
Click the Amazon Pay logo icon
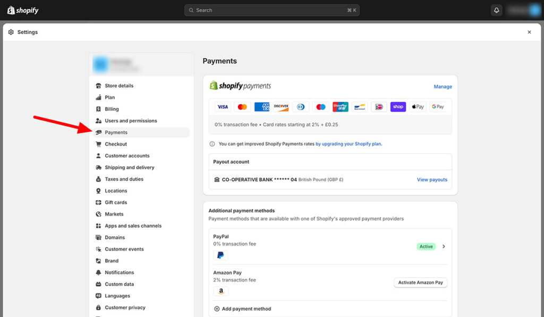[x=220, y=291]
